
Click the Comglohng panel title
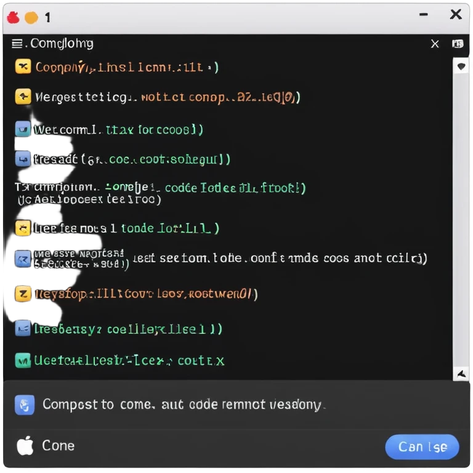[62, 44]
